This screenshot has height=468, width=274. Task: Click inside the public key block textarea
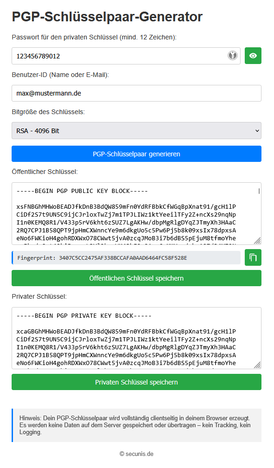pos(135,214)
